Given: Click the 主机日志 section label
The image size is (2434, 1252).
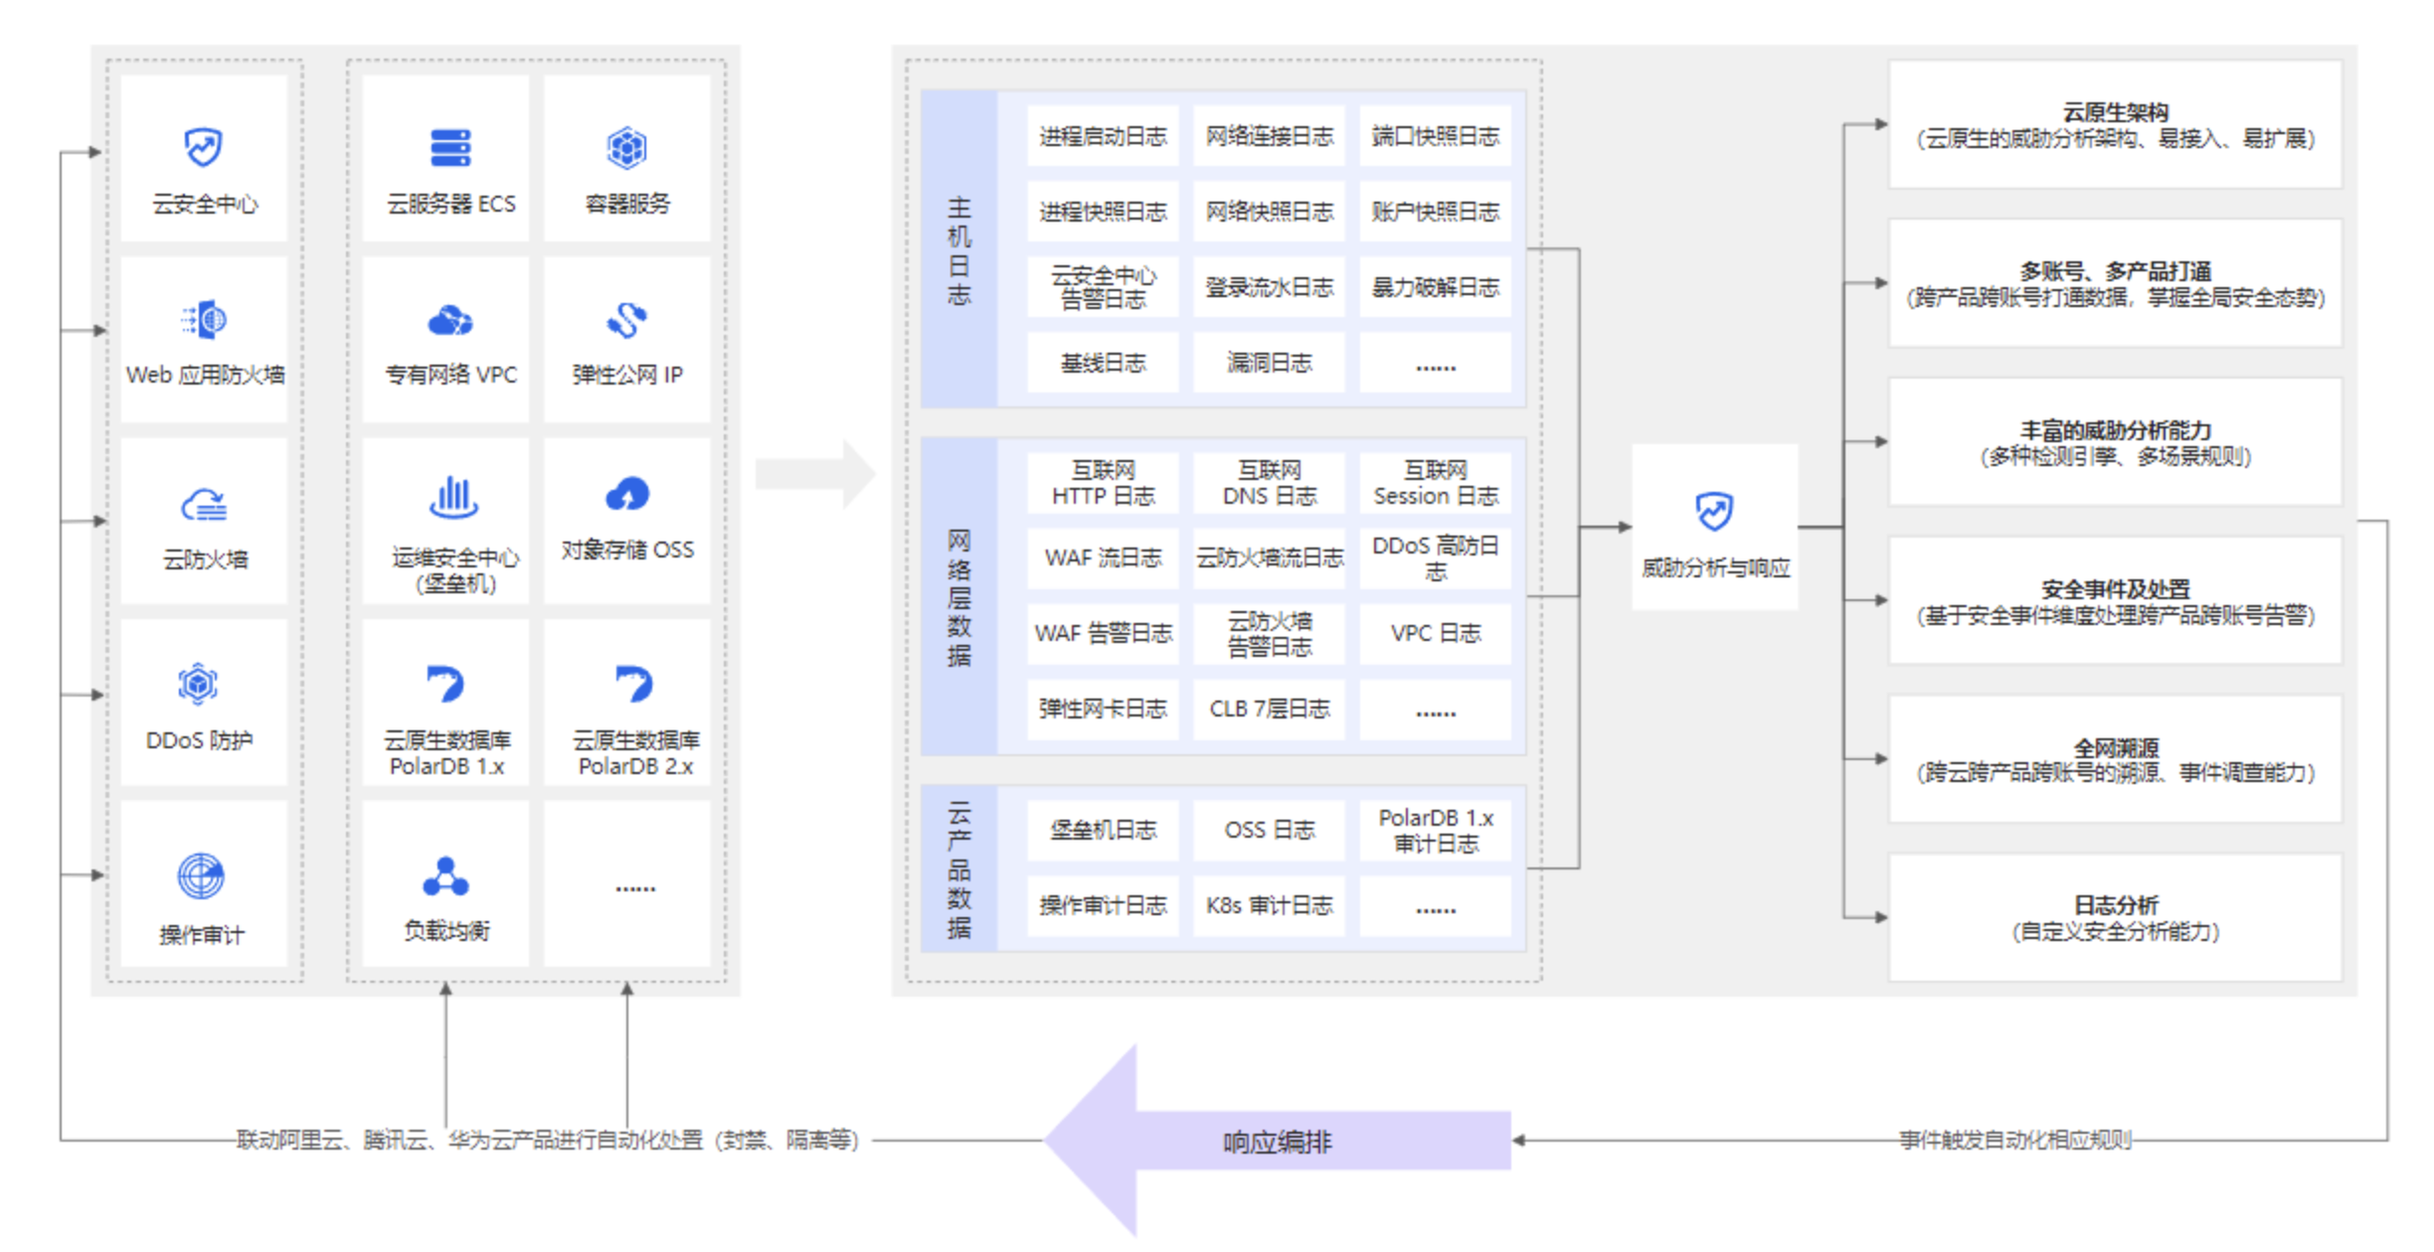Looking at the screenshot, I should (958, 250).
